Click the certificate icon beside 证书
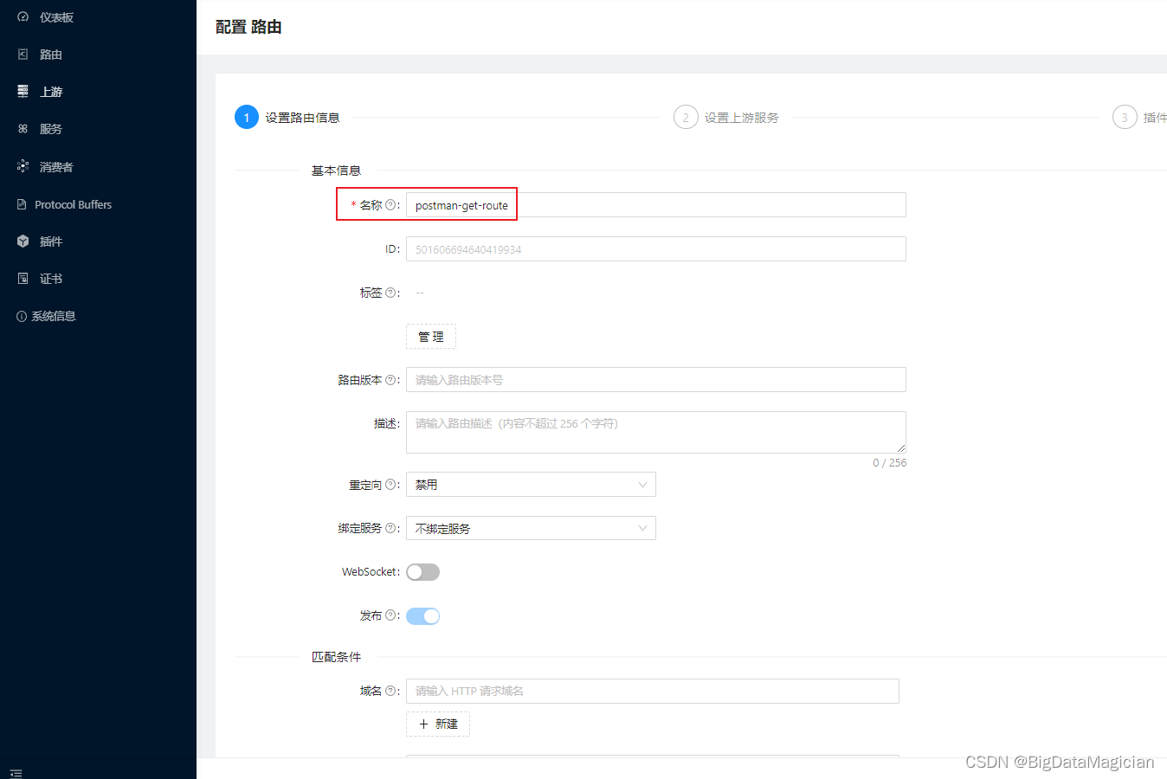Image resolution: width=1167 pixels, height=779 pixels. click(x=23, y=279)
